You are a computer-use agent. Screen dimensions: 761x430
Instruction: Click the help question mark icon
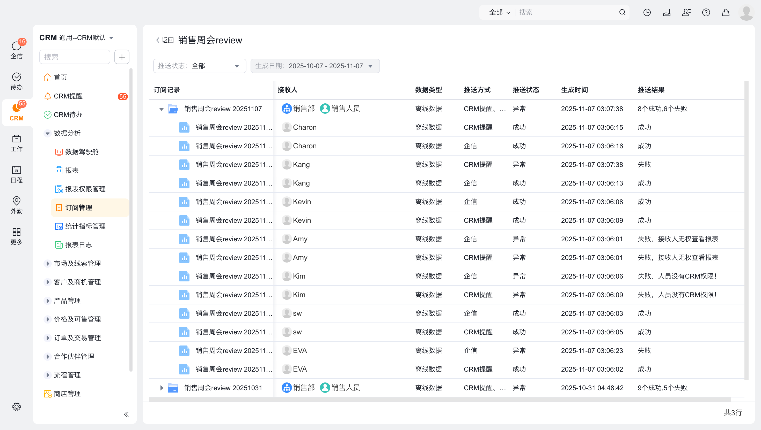706,12
